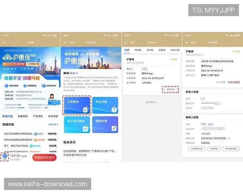Click 修改理赔授权 button

point(231,149)
